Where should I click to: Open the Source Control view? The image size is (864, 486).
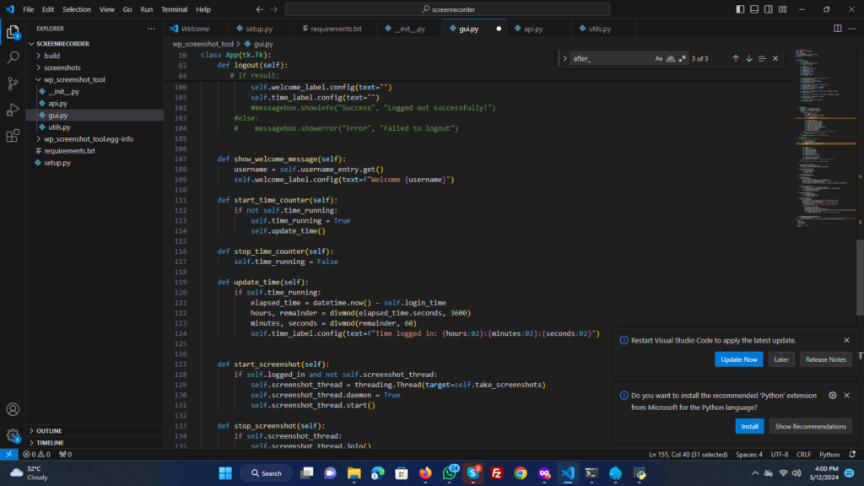pos(13,84)
